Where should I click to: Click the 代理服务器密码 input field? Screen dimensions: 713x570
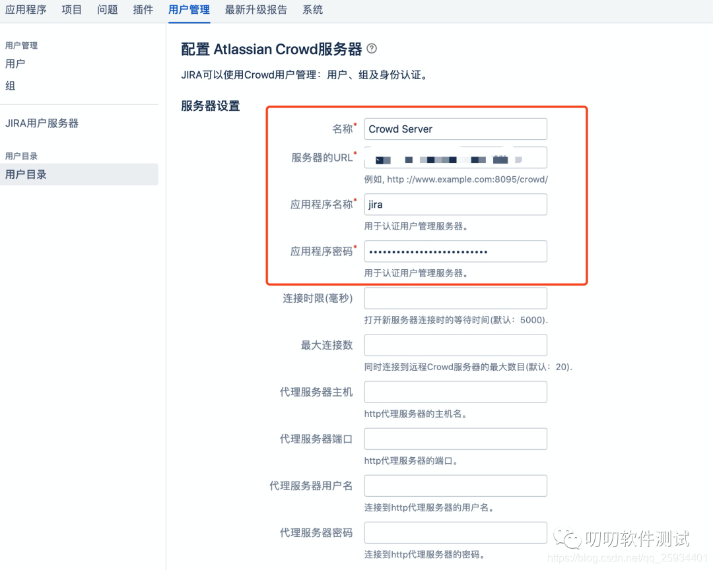tap(456, 533)
